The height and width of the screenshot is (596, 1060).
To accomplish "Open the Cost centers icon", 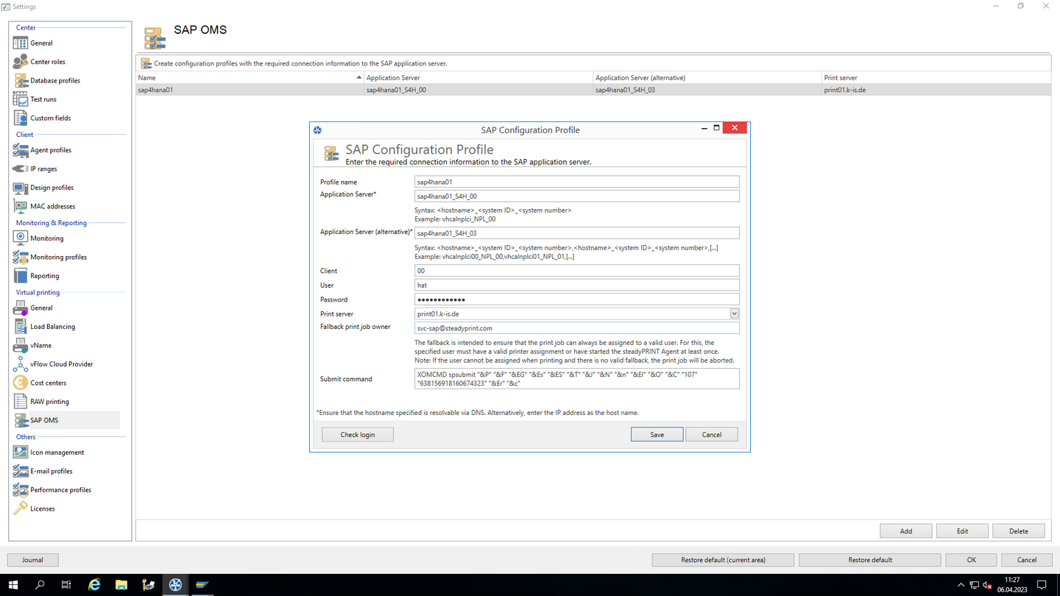I will pos(21,383).
